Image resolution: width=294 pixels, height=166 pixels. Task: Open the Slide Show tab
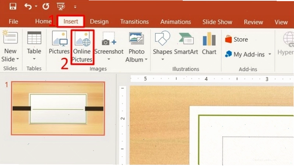[x=217, y=22]
